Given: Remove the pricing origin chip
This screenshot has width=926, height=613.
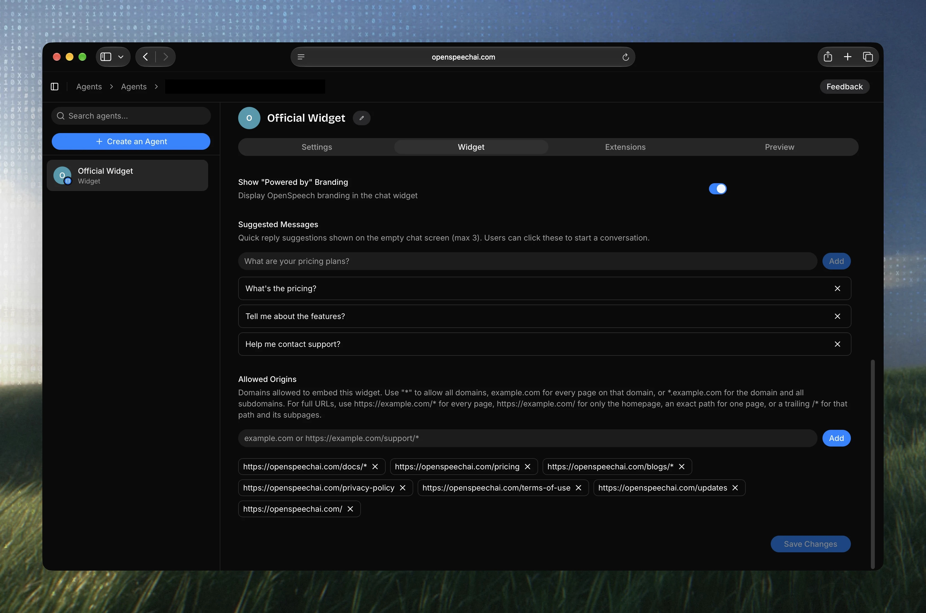Looking at the screenshot, I should 528,467.
